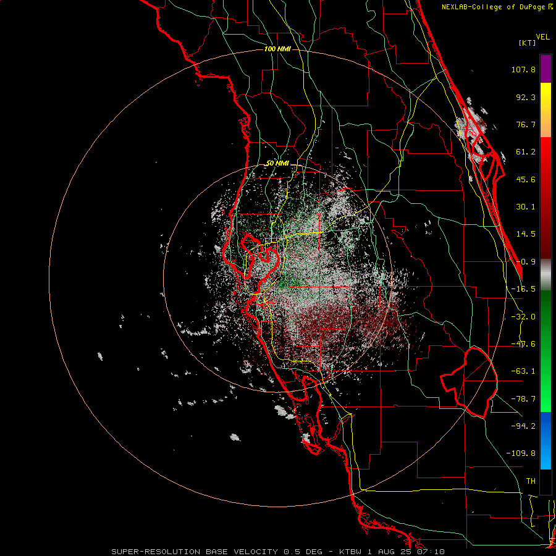This screenshot has width=556, height=556.
Task: Click the 14.5 velocity scale value
Action: [526, 234]
